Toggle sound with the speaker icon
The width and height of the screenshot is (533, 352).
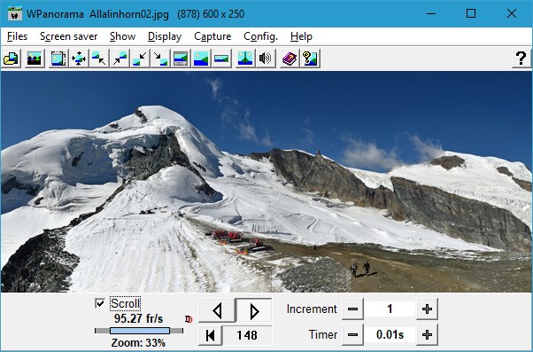point(266,59)
